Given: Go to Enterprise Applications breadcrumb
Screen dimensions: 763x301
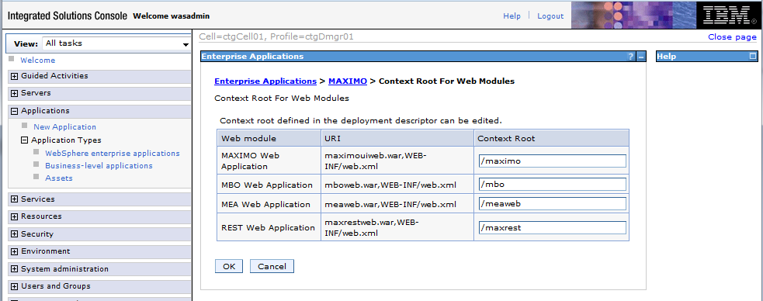Looking at the screenshot, I should coord(265,81).
